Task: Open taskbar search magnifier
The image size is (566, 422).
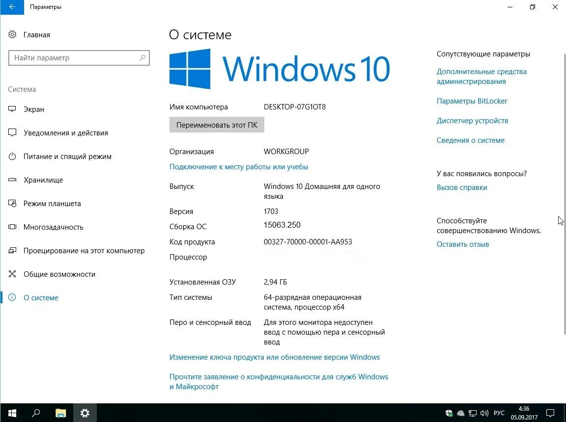Action: point(36,413)
